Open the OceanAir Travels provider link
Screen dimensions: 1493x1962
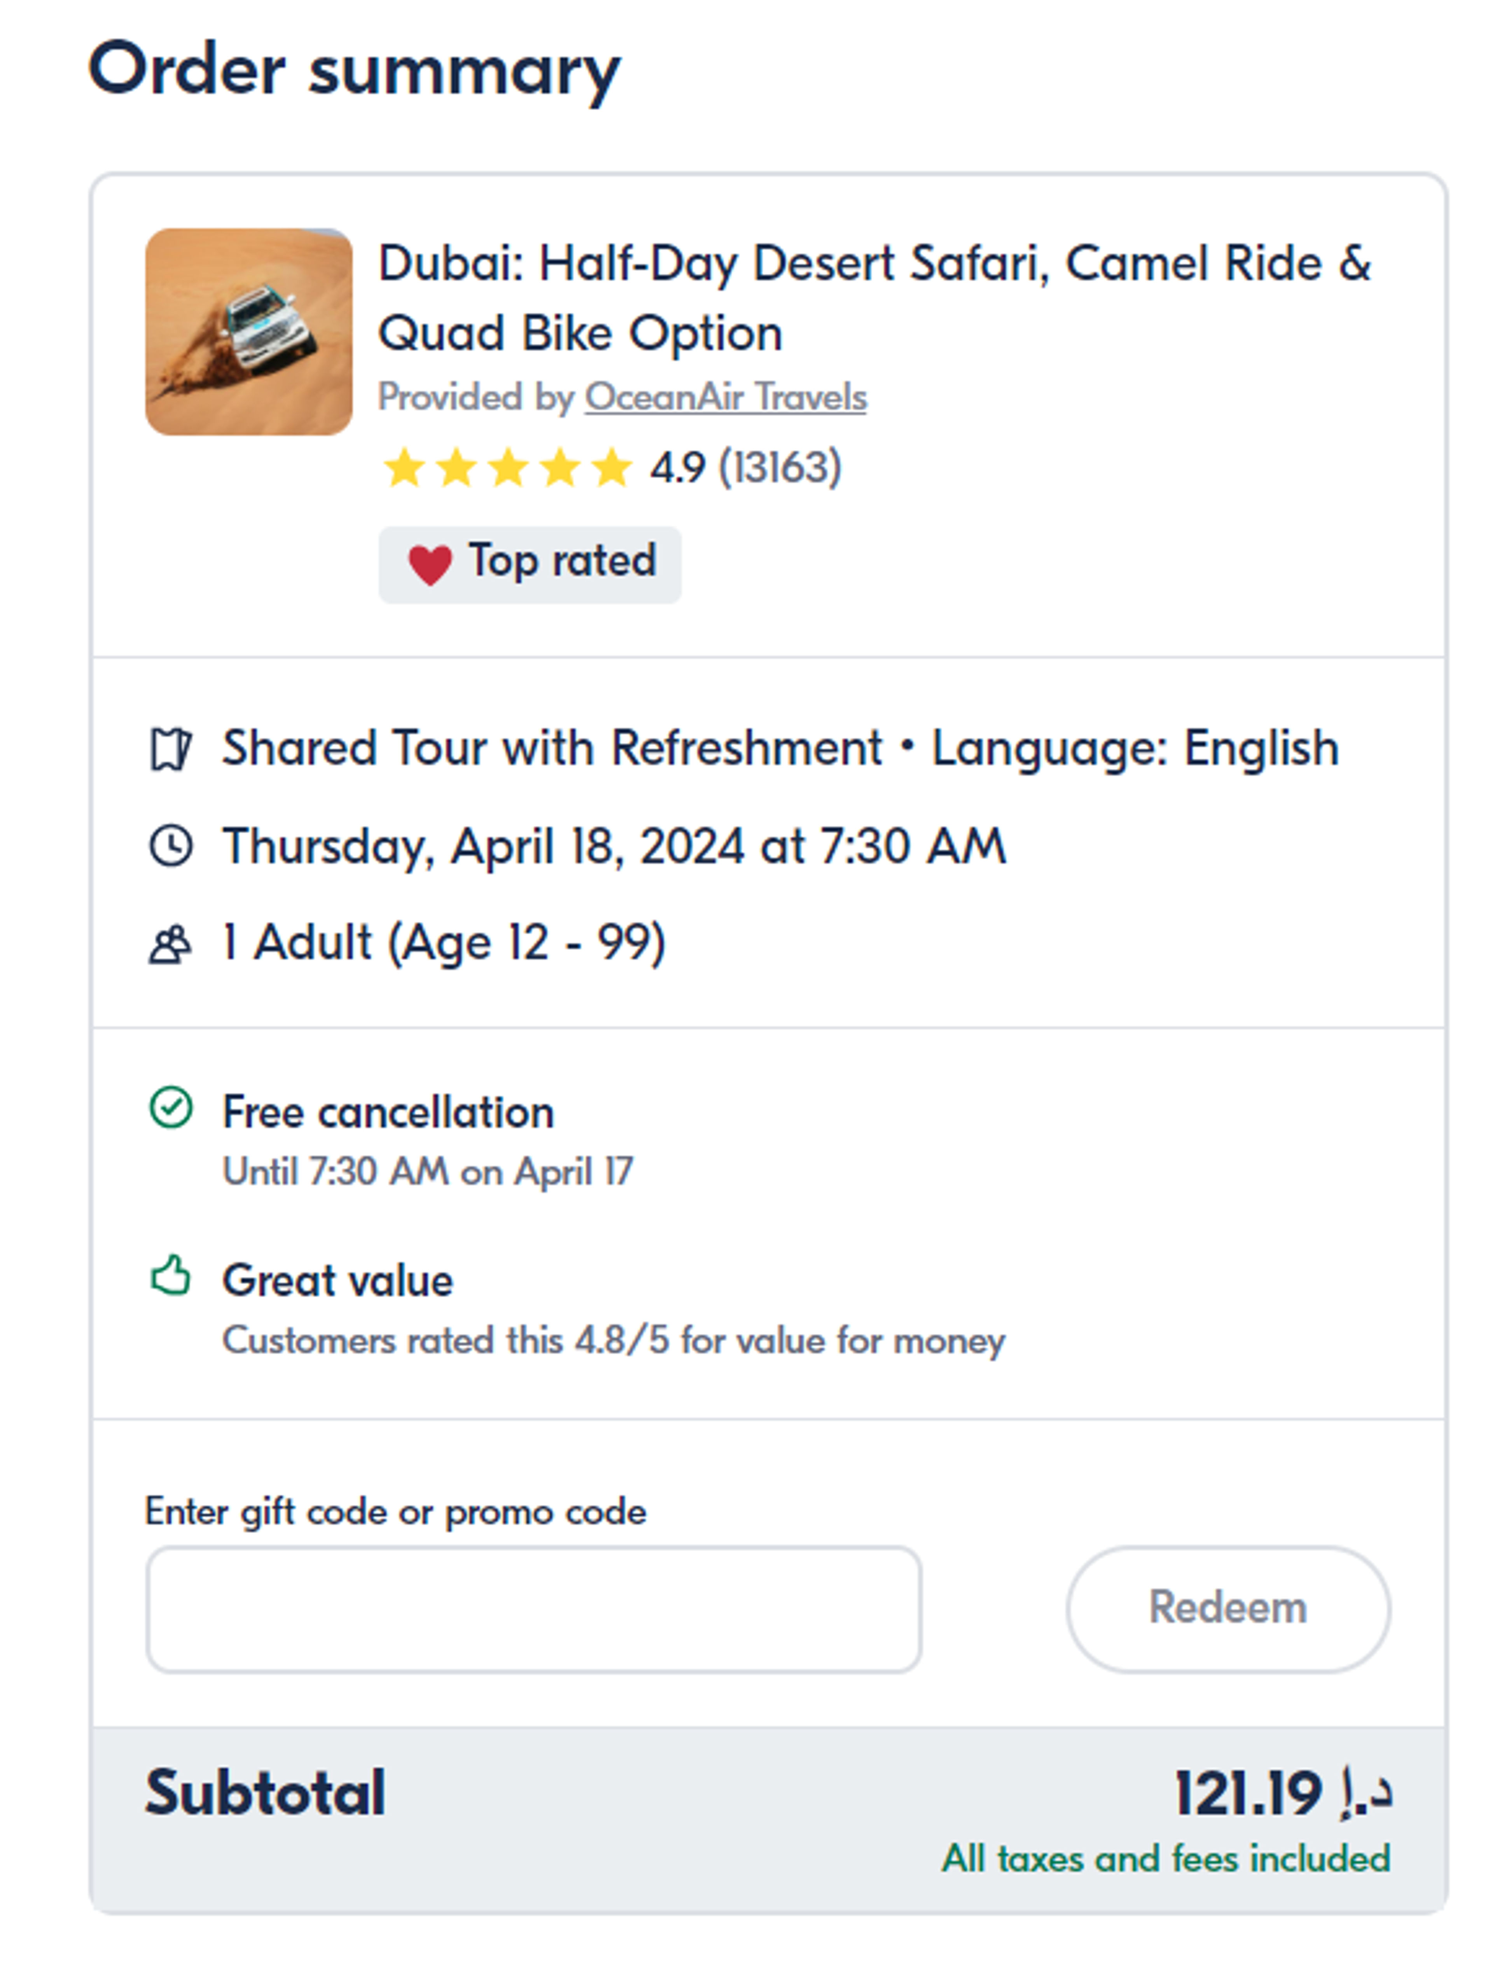click(725, 397)
